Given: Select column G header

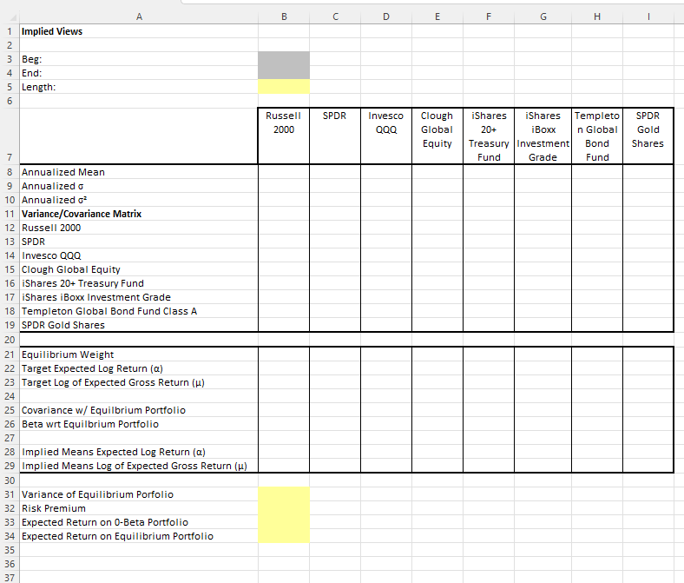Looking at the screenshot, I should 543,17.
